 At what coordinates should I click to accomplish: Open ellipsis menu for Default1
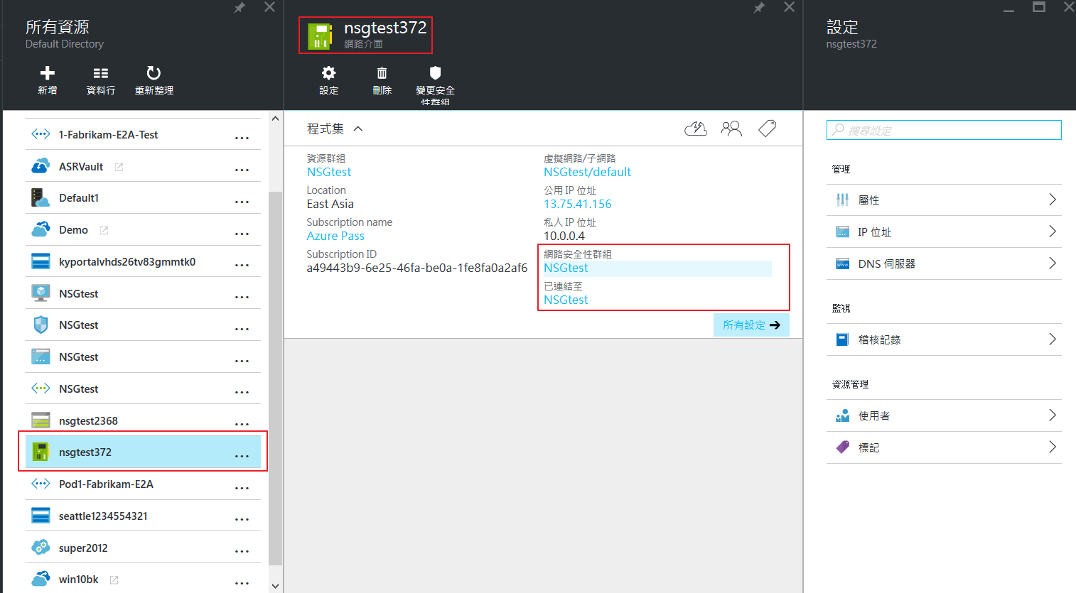pyautogui.click(x=242, y=202)
